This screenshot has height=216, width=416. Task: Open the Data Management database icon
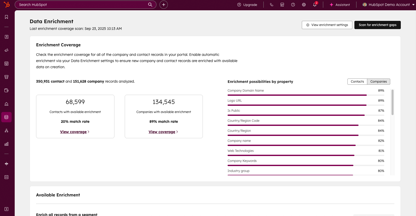tap(6, 117)
